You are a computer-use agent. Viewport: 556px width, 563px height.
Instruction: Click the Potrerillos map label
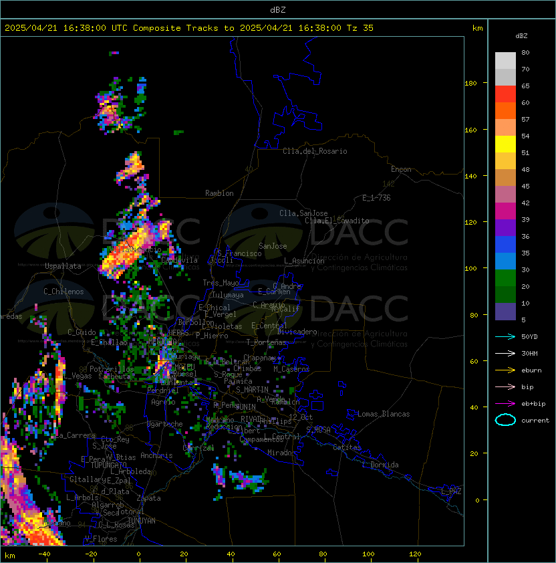(112, 369)
